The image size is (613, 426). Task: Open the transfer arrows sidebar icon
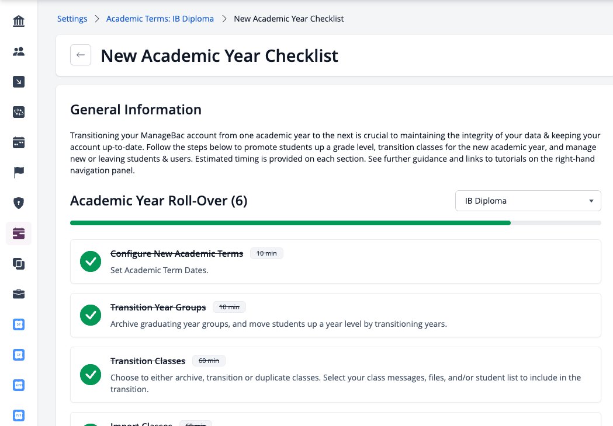pos(18,112)
